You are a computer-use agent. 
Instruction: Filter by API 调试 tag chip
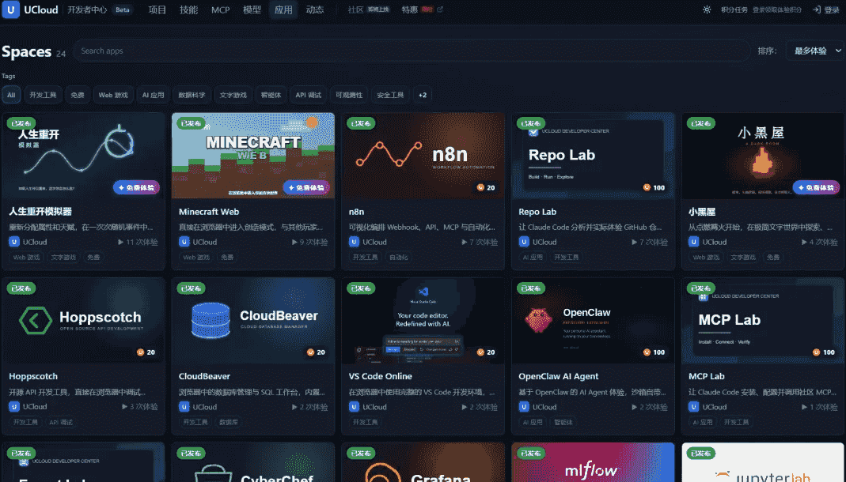click(308, 95)
